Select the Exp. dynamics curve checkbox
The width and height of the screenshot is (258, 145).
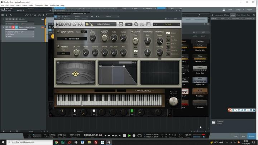pos(168,37)
